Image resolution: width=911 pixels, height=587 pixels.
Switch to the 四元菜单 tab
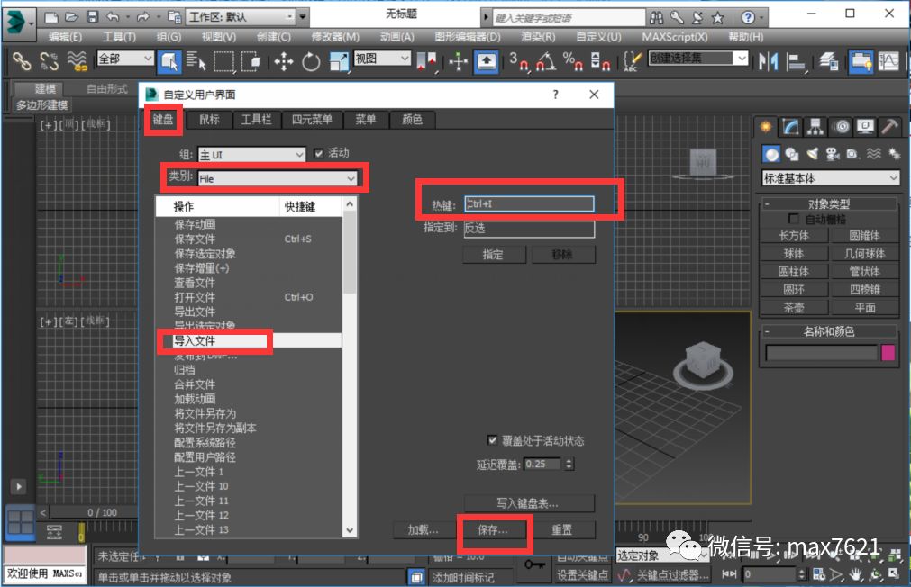312,119
